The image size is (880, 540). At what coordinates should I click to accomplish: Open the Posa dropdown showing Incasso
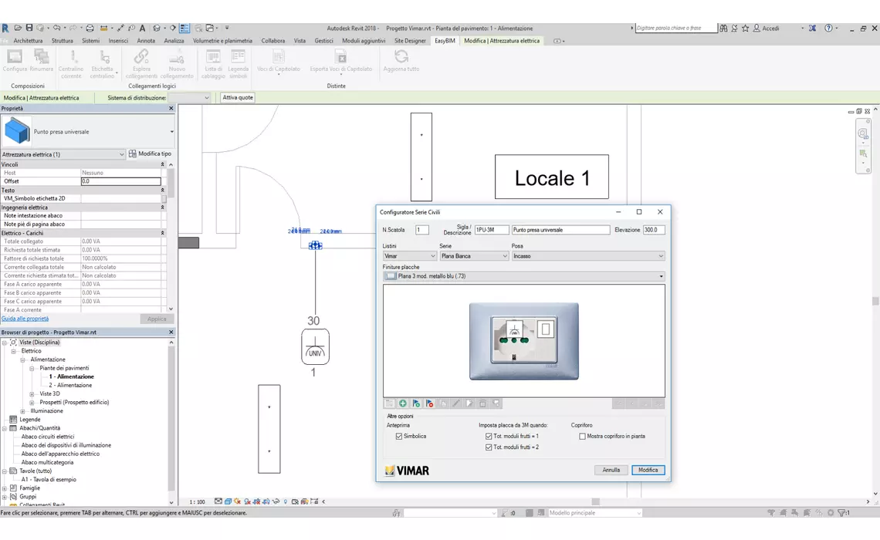(x=588, y=256)
